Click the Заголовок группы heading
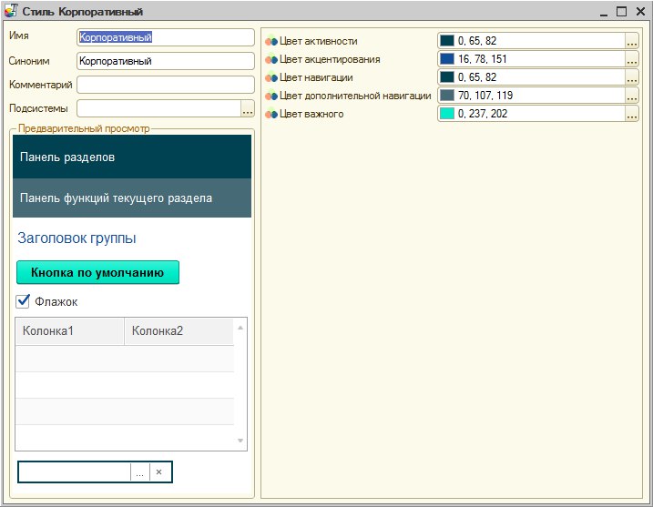The width and height of the screenshot is (653, 507). [77, 238]
